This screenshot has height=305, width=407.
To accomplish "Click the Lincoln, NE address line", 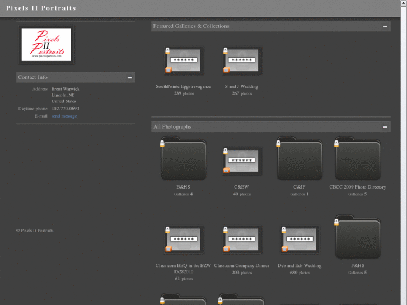I will 63,95.
